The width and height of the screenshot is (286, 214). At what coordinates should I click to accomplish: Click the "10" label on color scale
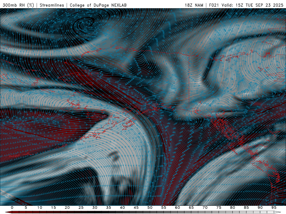pos(40,208)
